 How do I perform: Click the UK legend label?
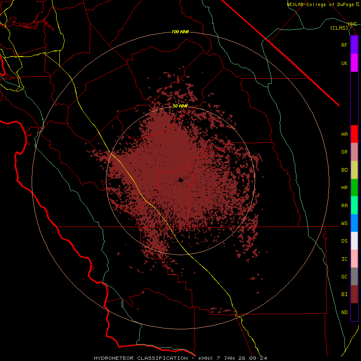(x=345, y=63)
